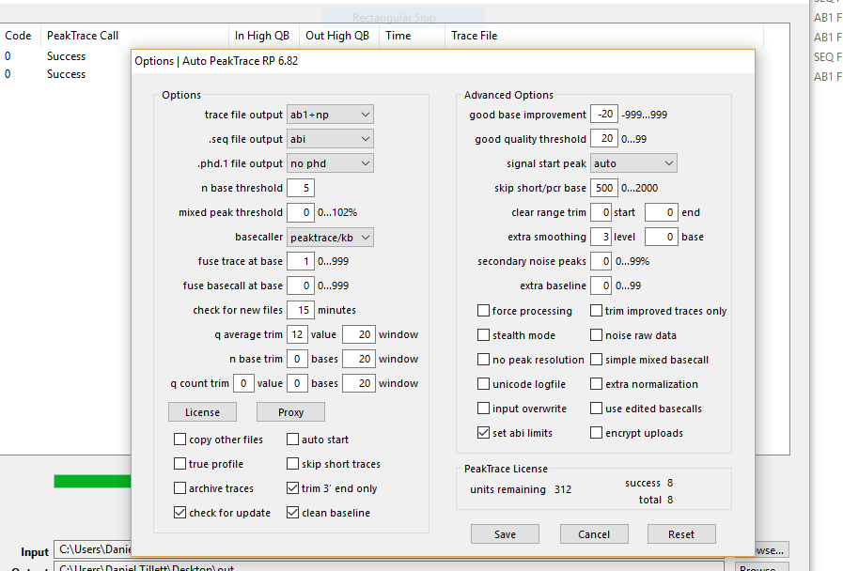This screenshot has height=571, width=843.
Task: Enable encrypt uploads checkbox
Action: tap(596, 433)
